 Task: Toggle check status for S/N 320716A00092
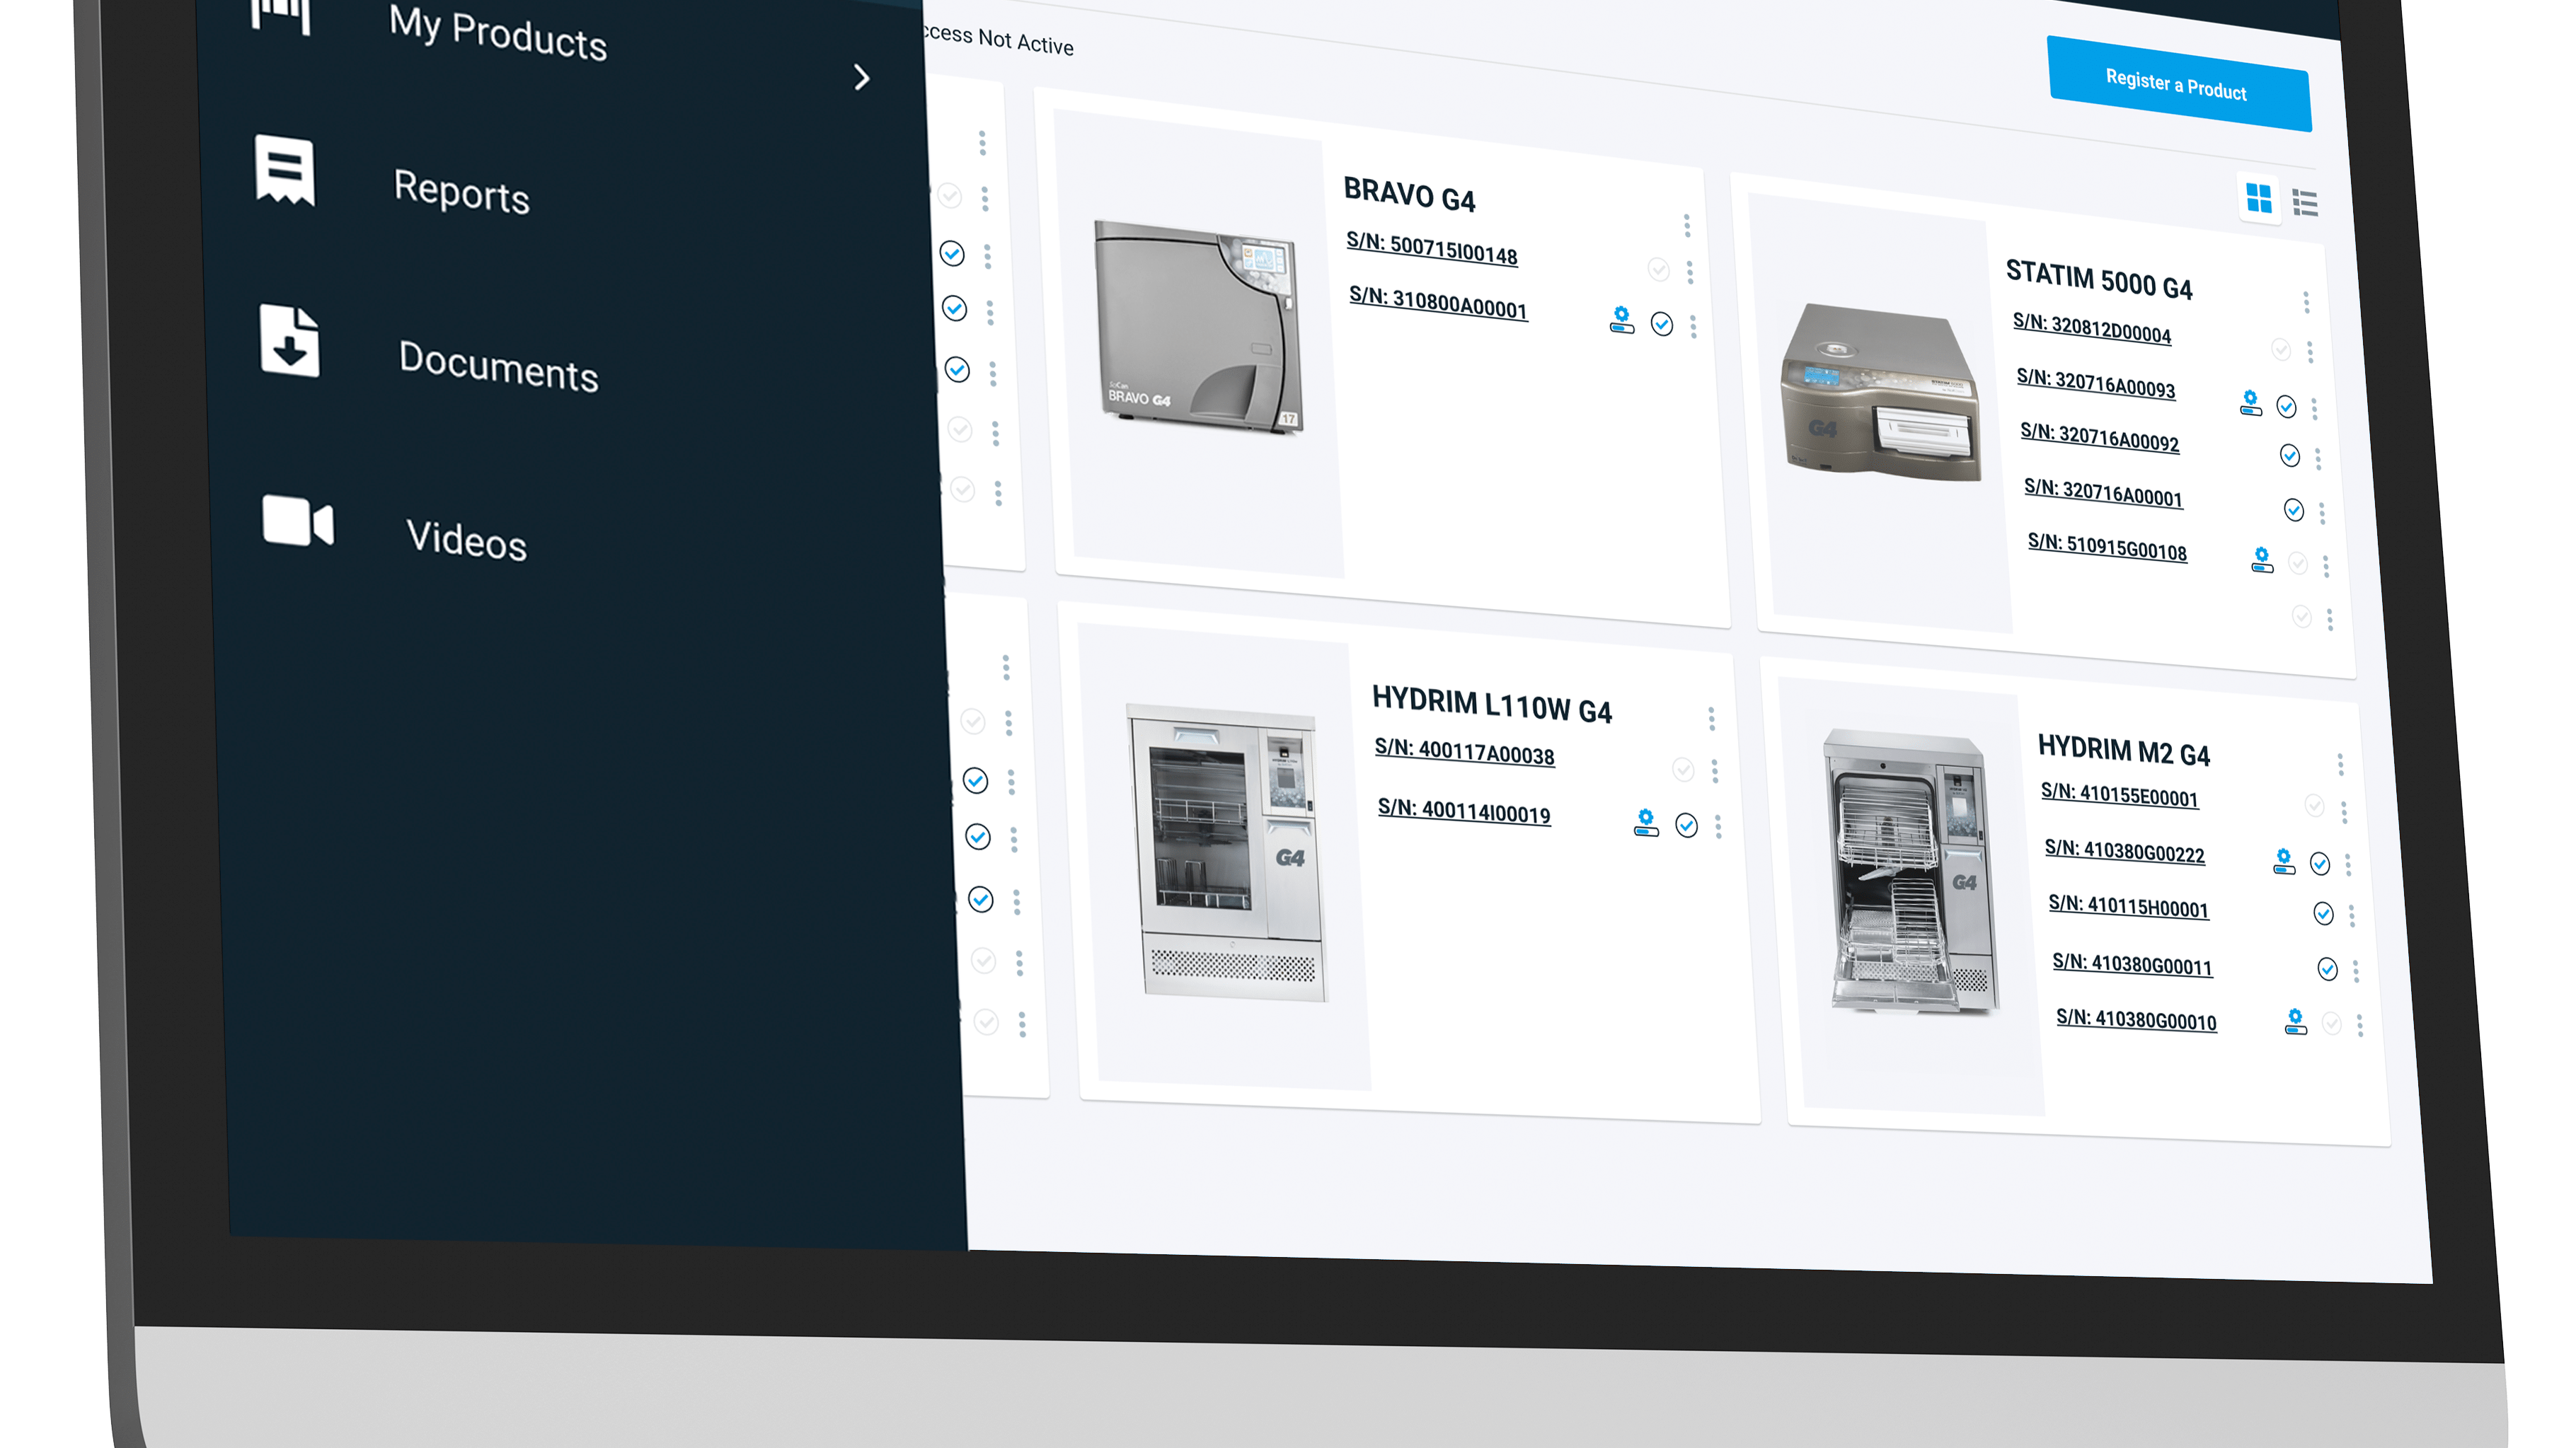(2290, 456)
